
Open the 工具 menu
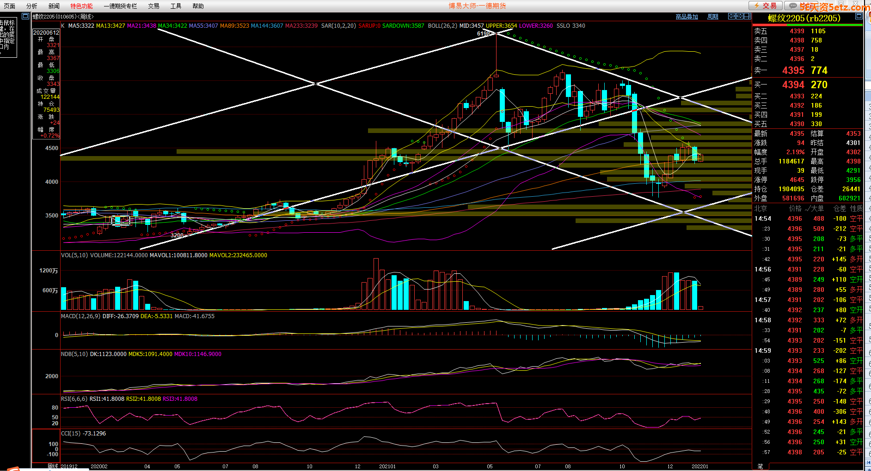(176, 6)
